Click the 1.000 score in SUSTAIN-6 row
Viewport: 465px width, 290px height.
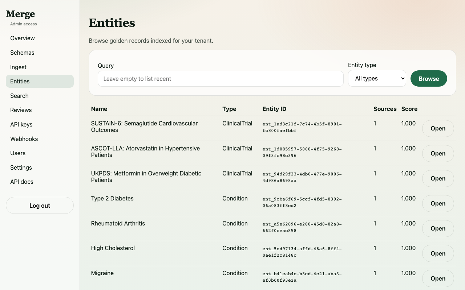tap(408, 123)
